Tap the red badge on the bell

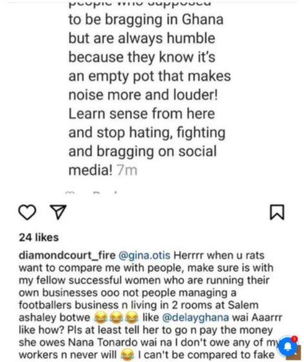click(x=294, y=339)
